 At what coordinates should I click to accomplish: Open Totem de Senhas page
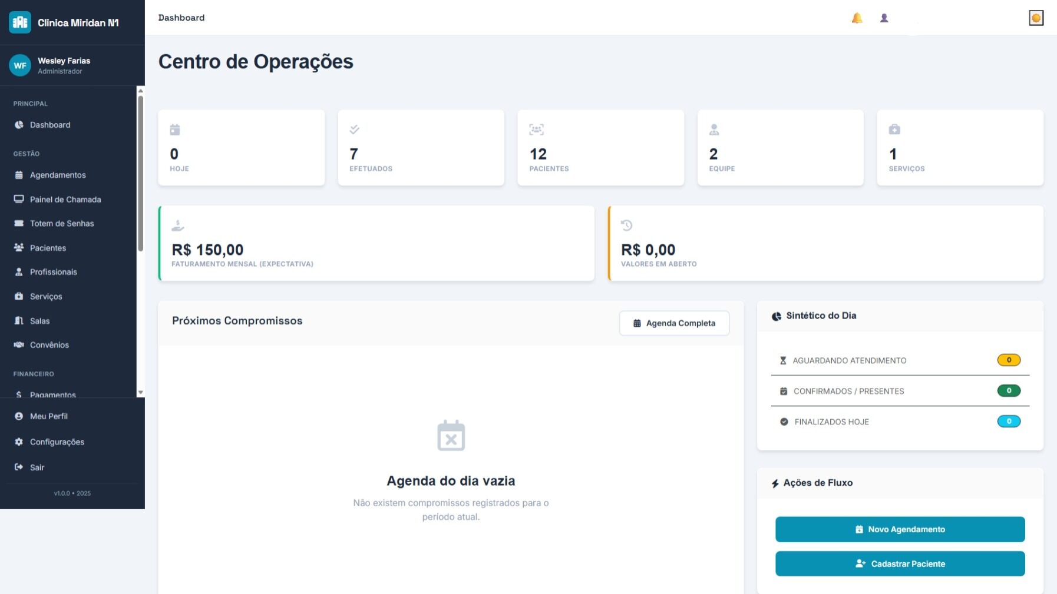point(62,224)
